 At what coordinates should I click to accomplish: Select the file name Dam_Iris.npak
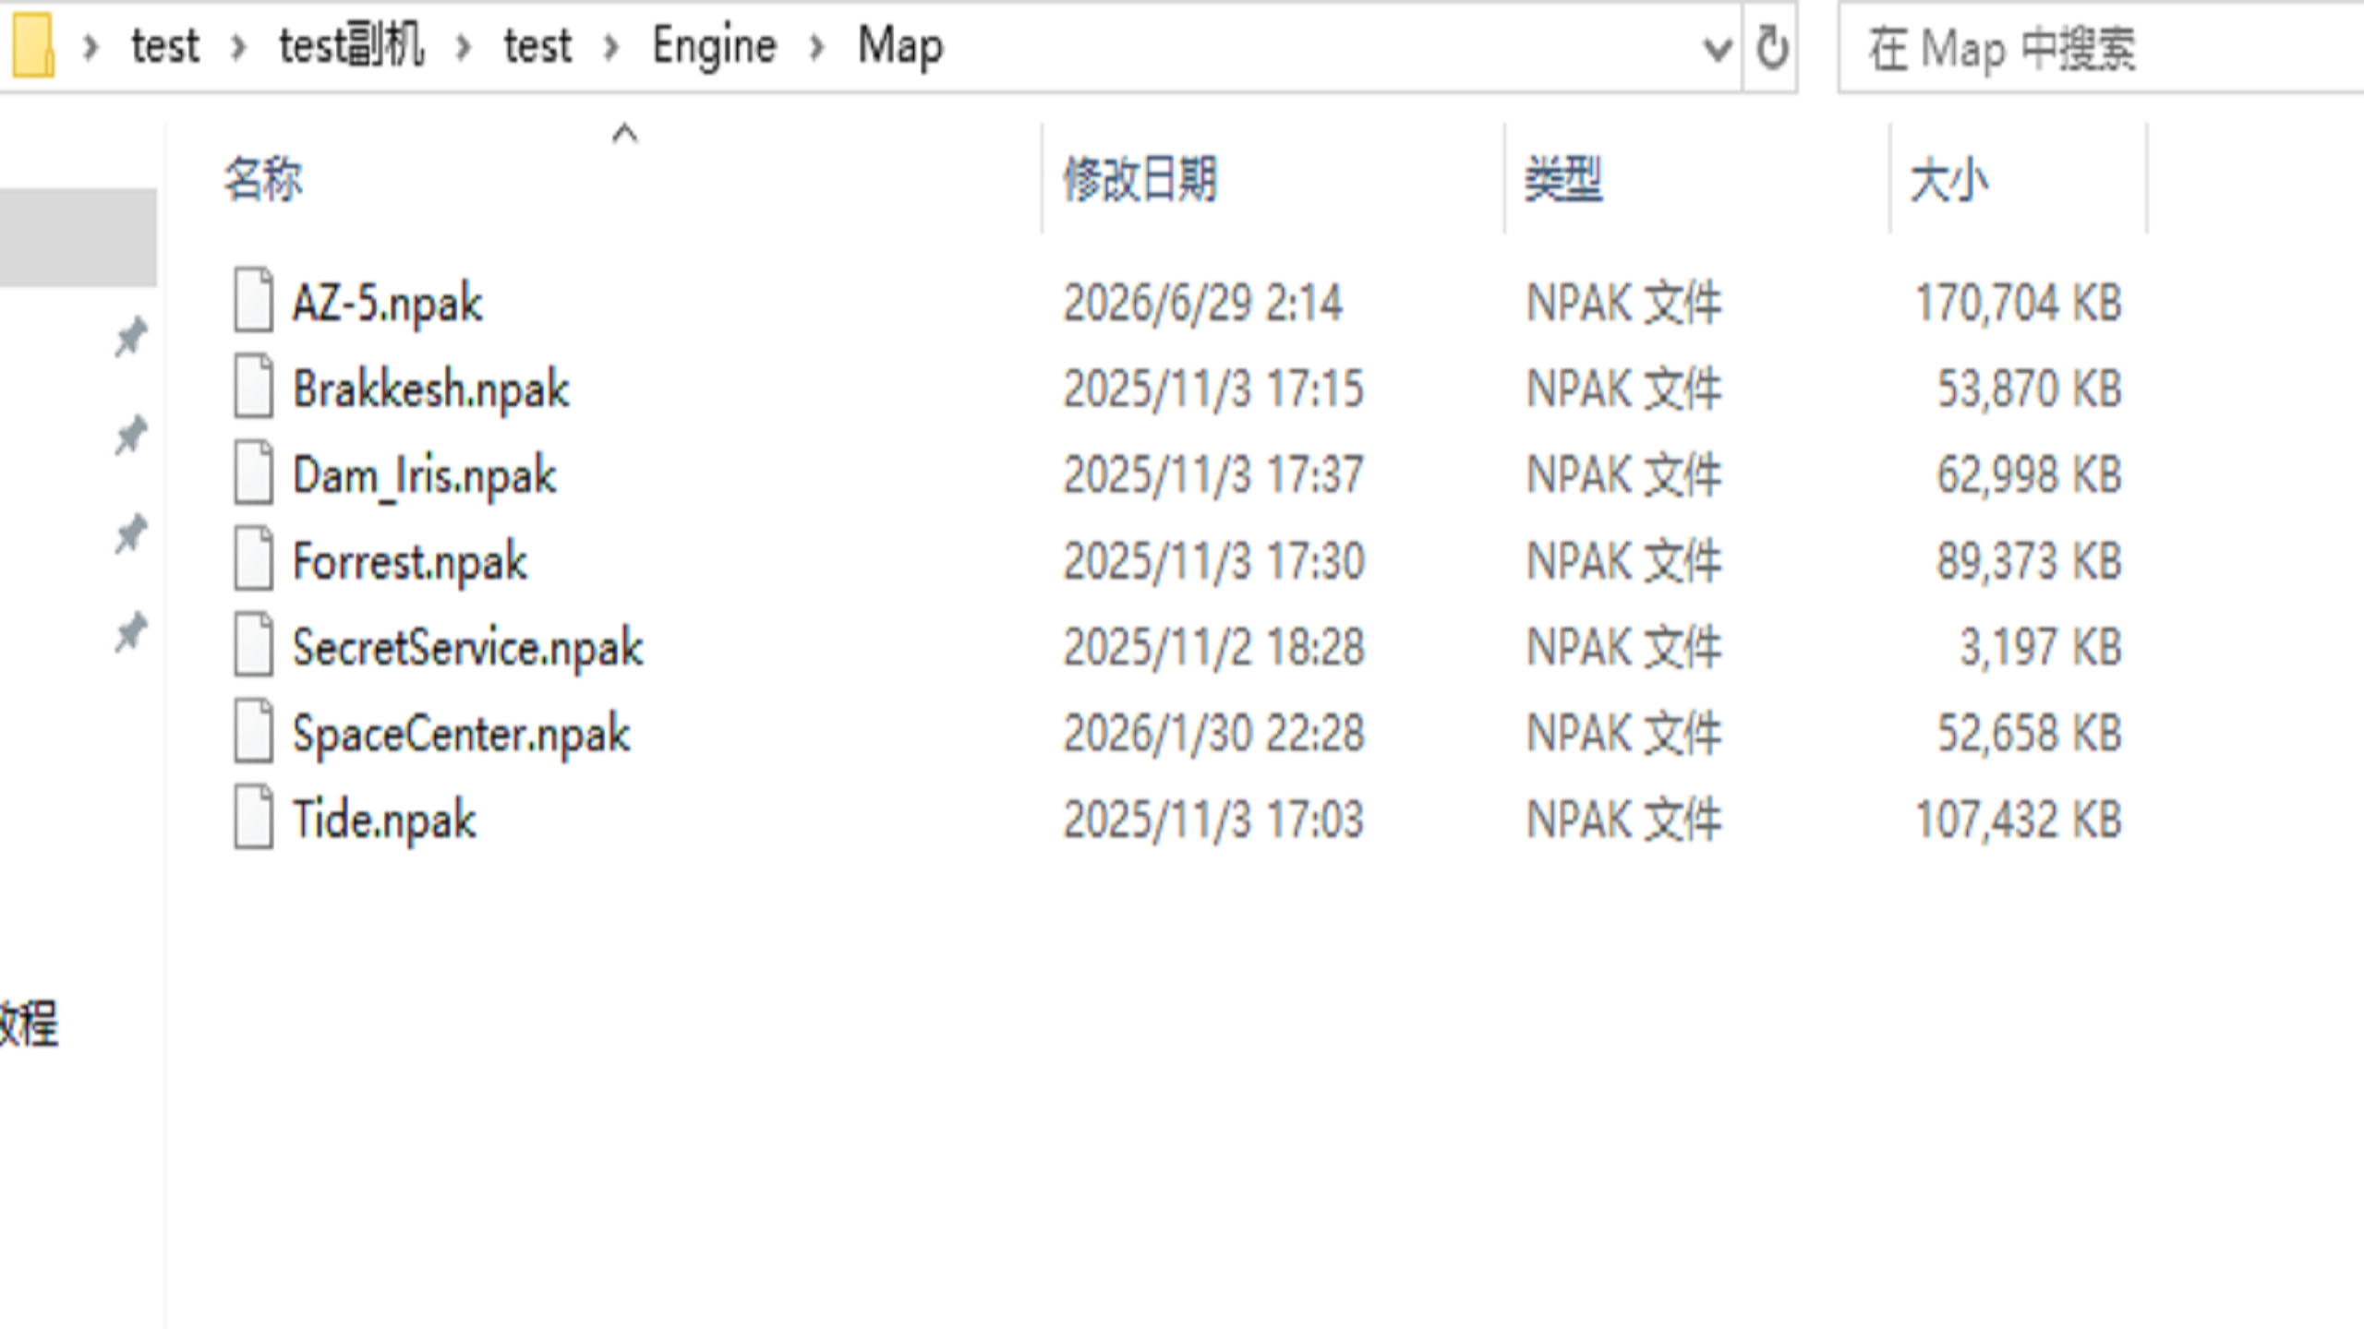point(424,475)
